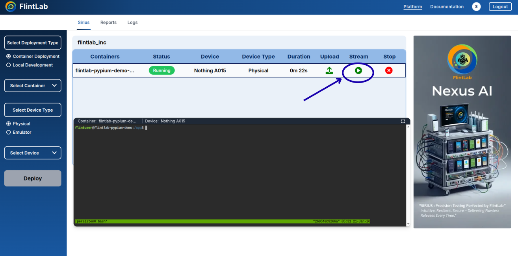Click the Physical device type cell
The height and width of the screenshot is (256, 518).
[x=258, y=71]
